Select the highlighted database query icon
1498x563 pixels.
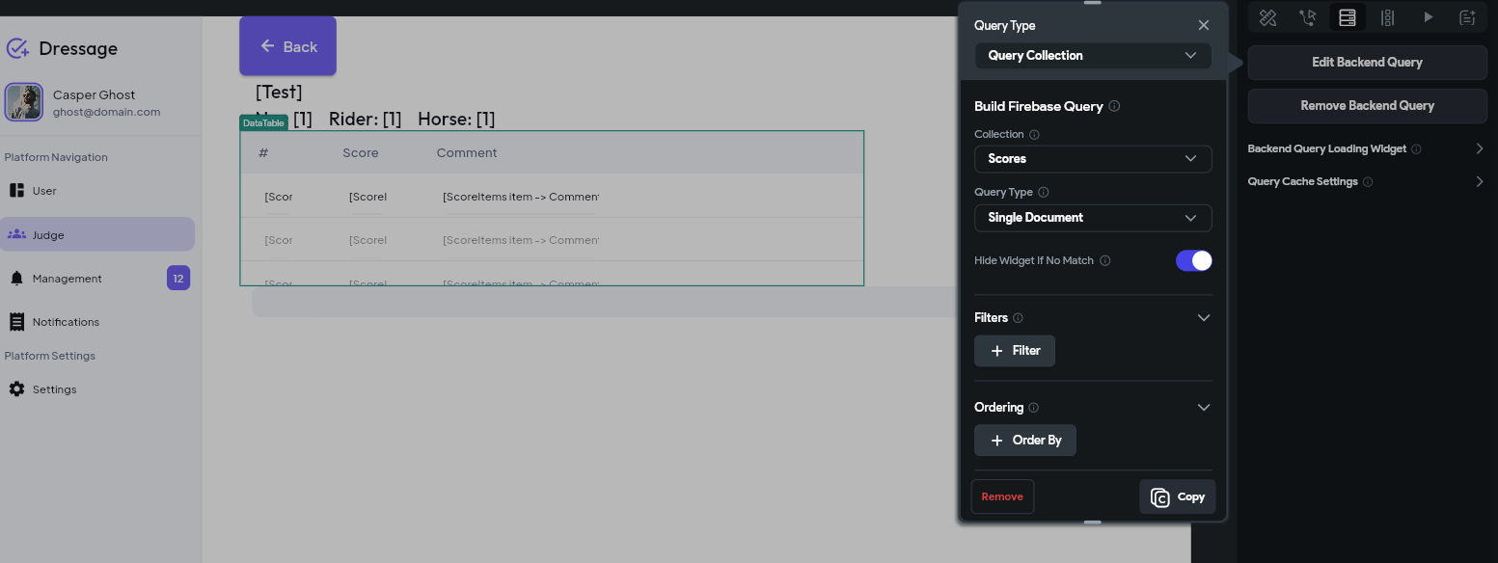pyautogui.click(x=1348, y=16)
